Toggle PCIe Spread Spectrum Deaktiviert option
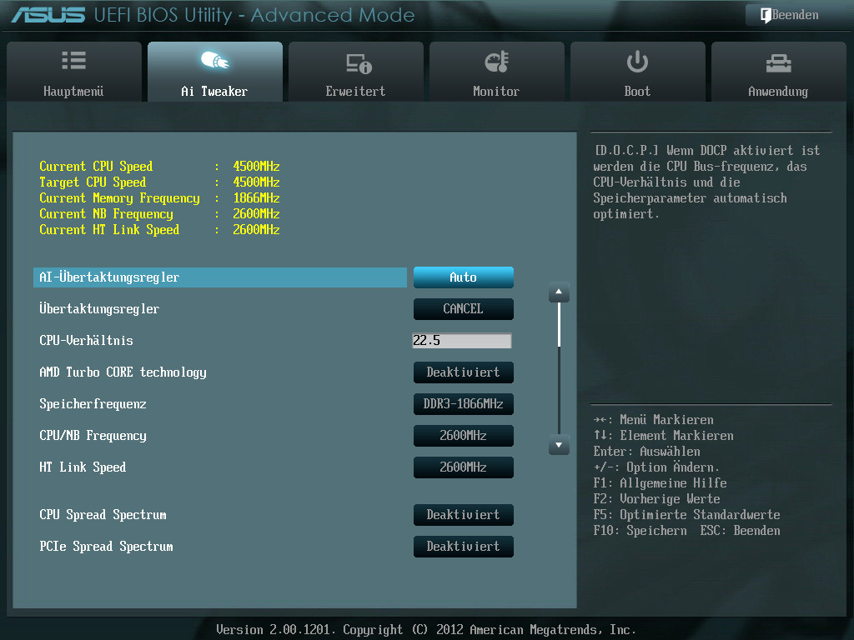 [464, 547]
